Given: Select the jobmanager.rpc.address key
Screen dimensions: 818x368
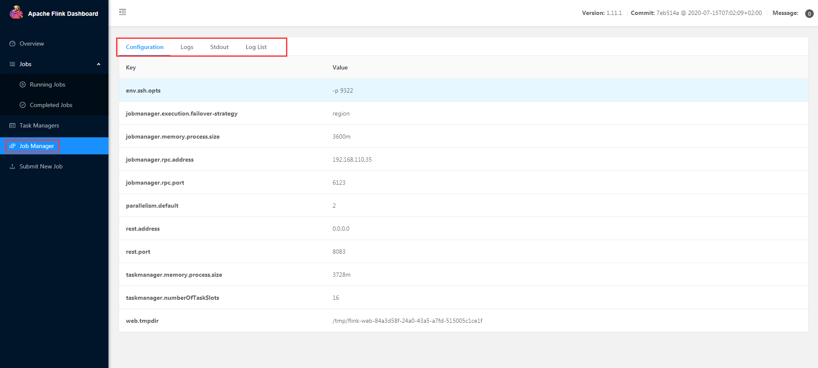Looking at the screenshot, I should (x=160, y=159).
